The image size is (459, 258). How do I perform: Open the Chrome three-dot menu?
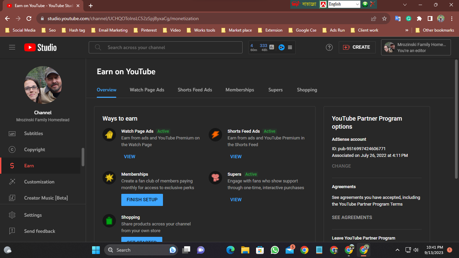tap(451, 18)
